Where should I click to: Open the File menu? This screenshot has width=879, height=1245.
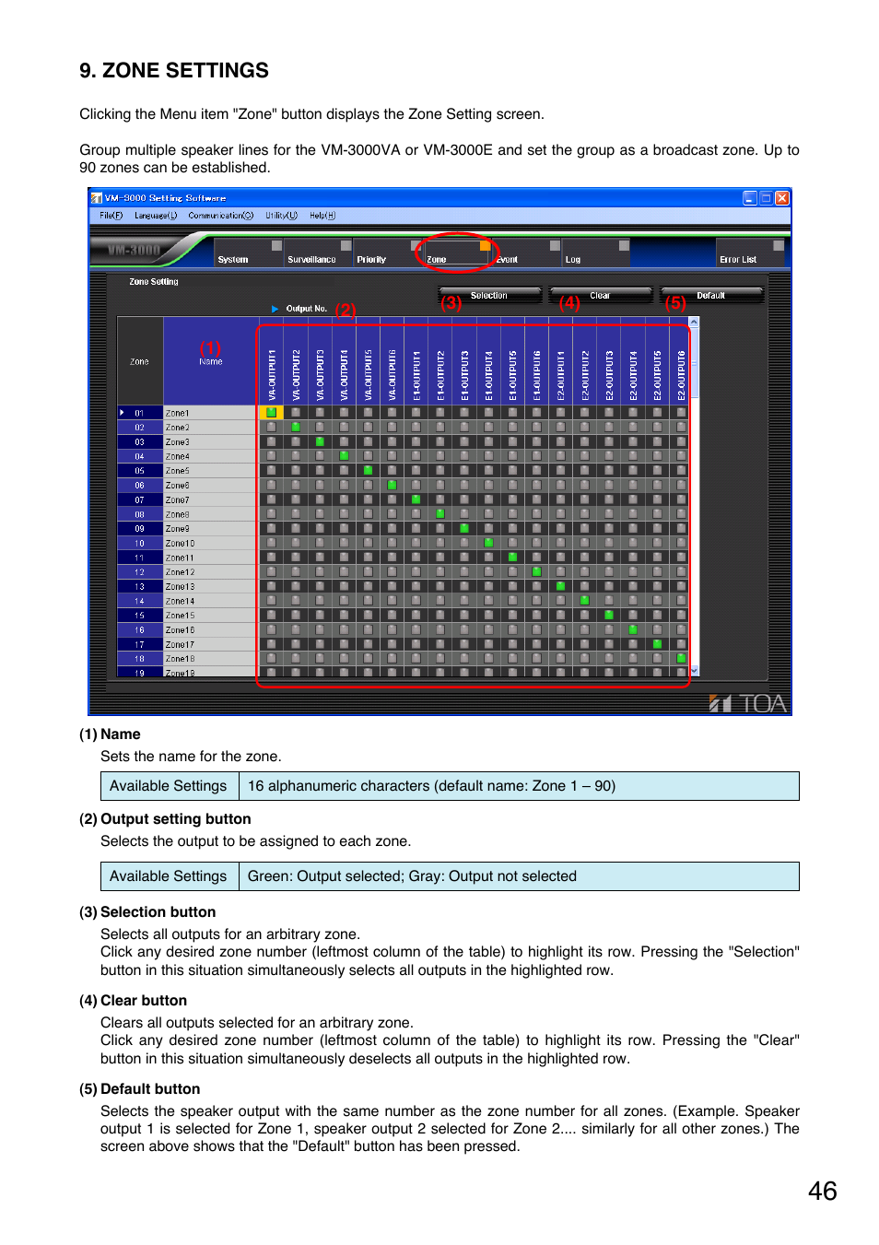pos(111,216)
